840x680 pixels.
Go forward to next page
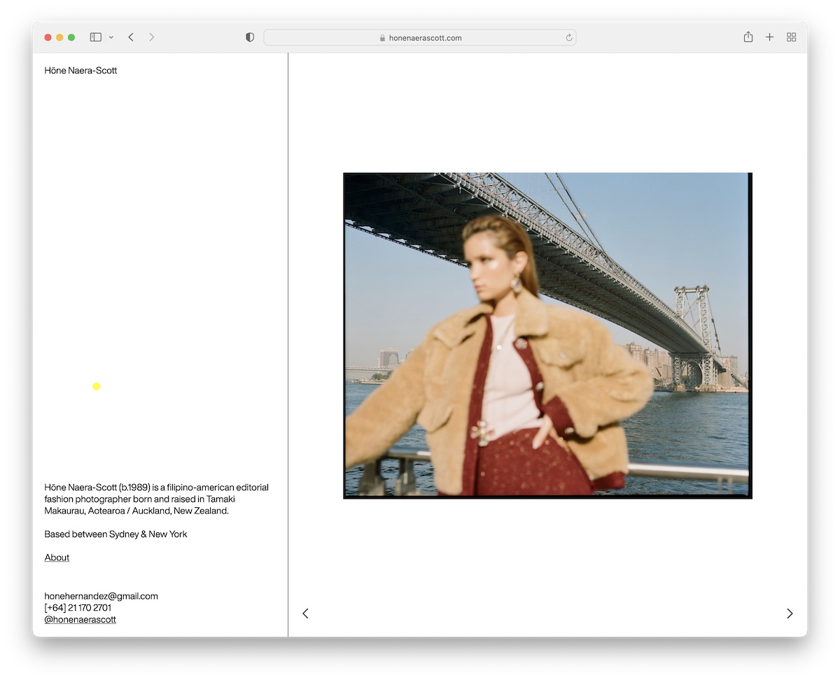151,37
